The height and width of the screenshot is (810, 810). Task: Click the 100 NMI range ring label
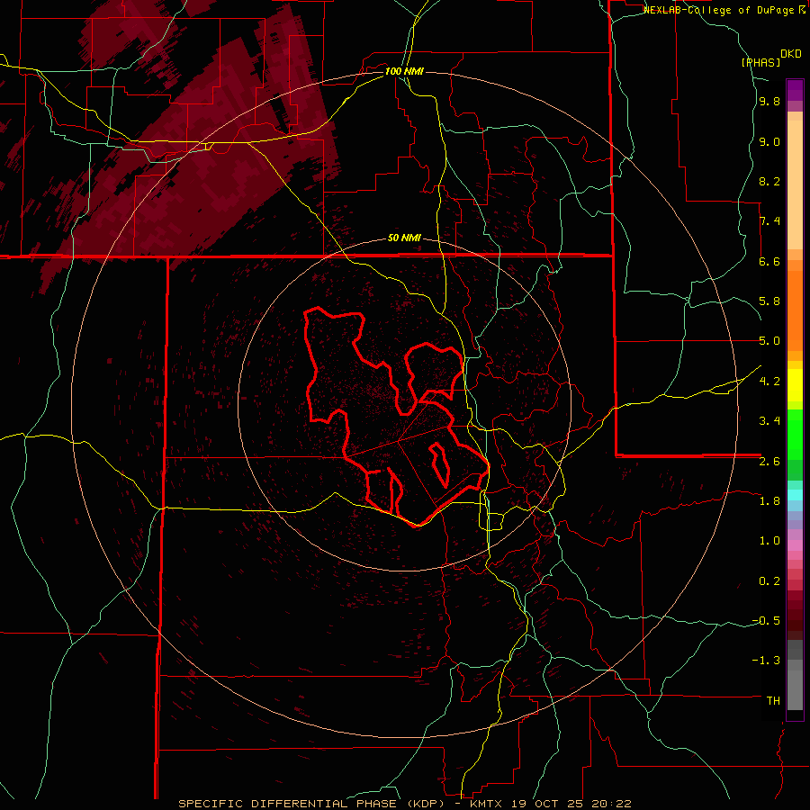coord(404,71)
